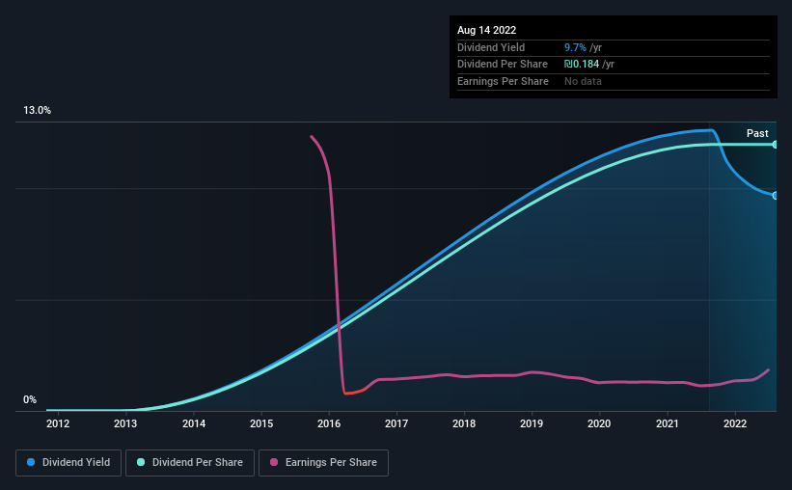The image size is (792, 490).
Task: Click the tooltip Dividend Yield row label
Action: point(491,47)
